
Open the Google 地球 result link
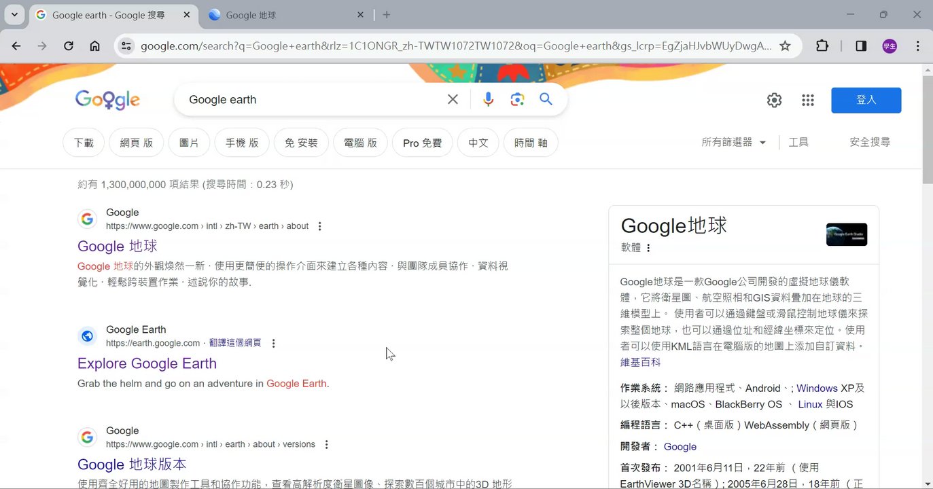[x=118, y=247]
